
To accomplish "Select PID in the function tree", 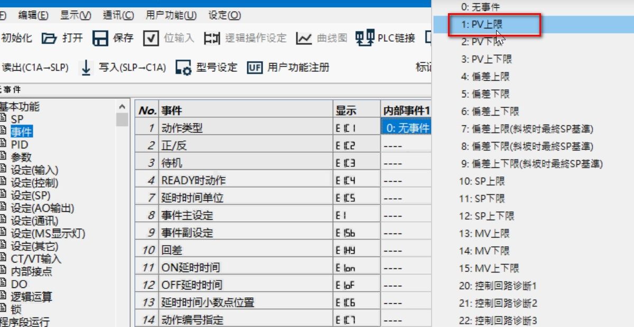I will pos(20,145).
